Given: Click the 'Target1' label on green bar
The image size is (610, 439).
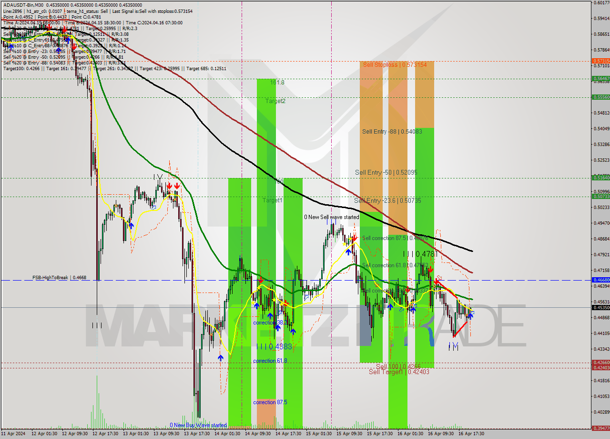Looking at the screenshot, I should point(273,200).
